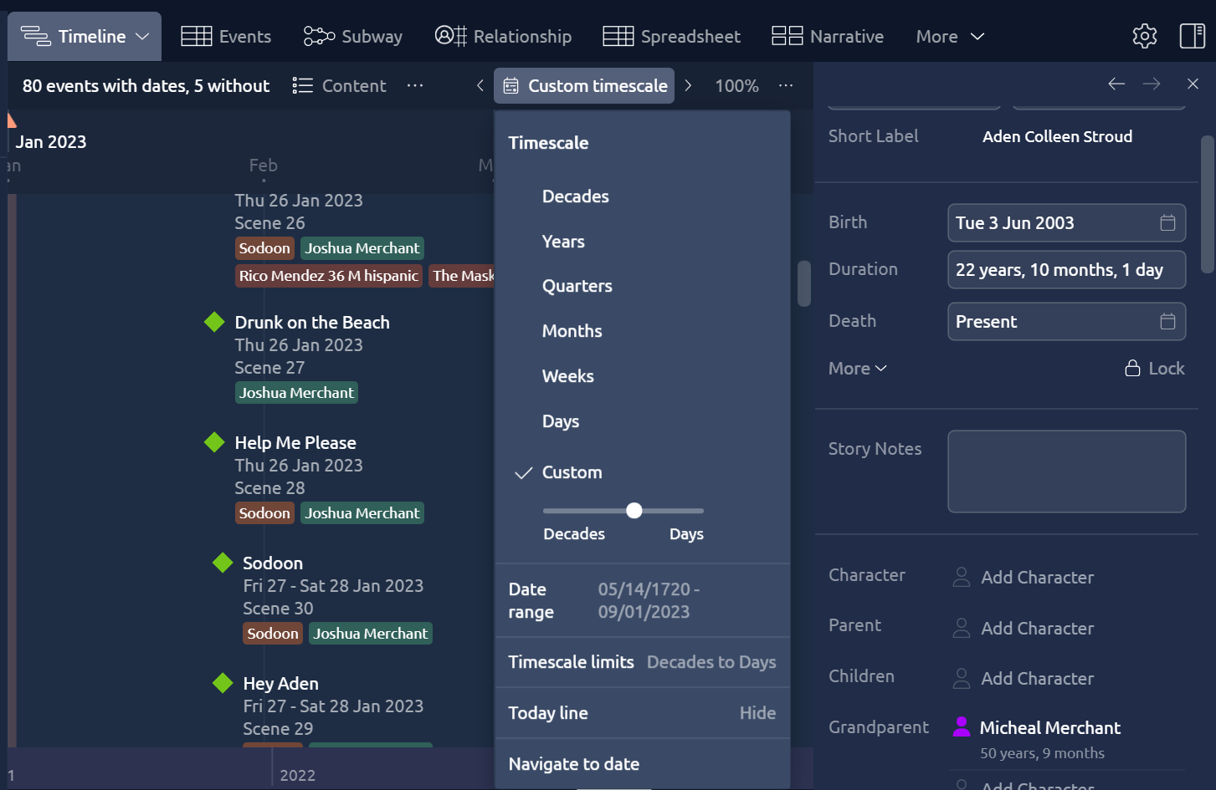Select the Custom timescale option
The height and width of the screenshot is (790, 1216).
point(572,472)
